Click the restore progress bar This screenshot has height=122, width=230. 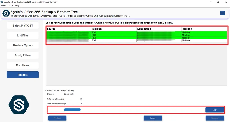click(124, 110)
